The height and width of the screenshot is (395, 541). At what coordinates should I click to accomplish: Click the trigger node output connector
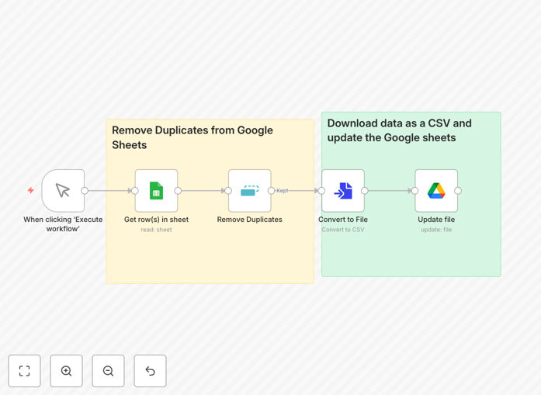tap(85, 191)
